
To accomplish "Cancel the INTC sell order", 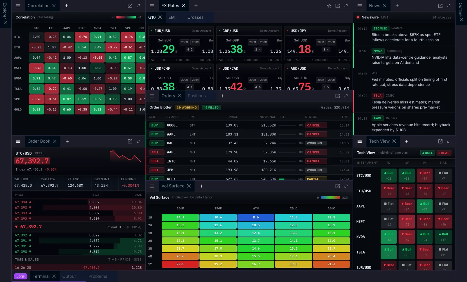I will [316, 161].
